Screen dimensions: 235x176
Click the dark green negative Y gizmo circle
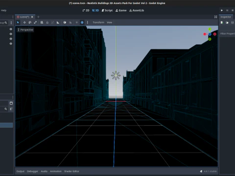click(x=210, y=39)
